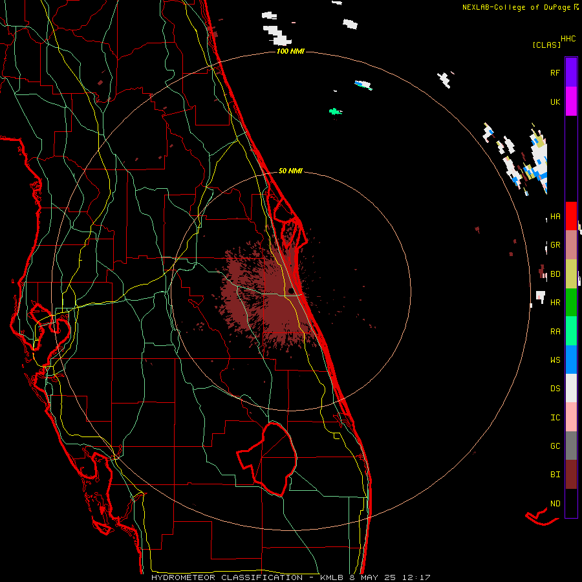Click the DS legend label
582x582 pixels.
click(x=555, y=389)
